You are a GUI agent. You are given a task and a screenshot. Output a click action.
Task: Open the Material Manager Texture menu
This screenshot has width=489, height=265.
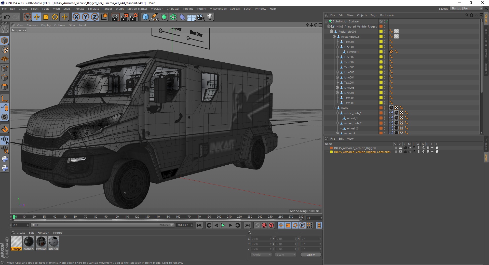[57, 233]
